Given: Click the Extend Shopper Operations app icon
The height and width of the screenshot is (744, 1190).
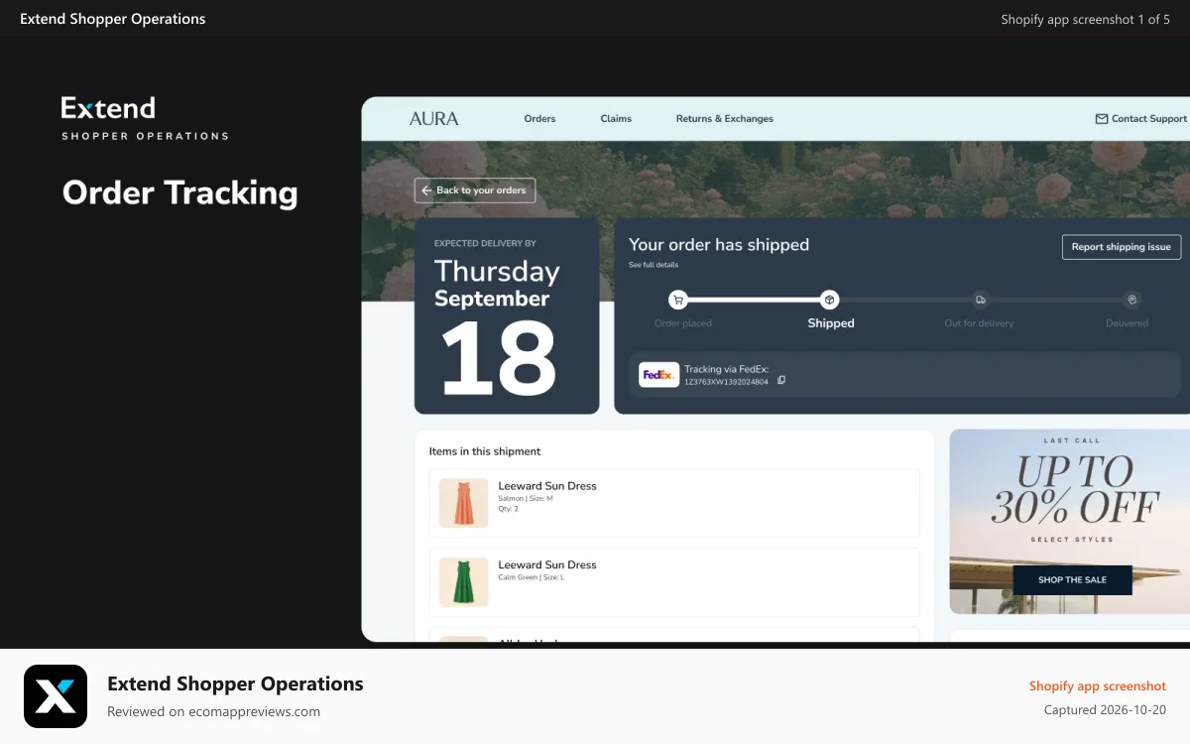Looking at the screenshot, I should tap(56, 696).
